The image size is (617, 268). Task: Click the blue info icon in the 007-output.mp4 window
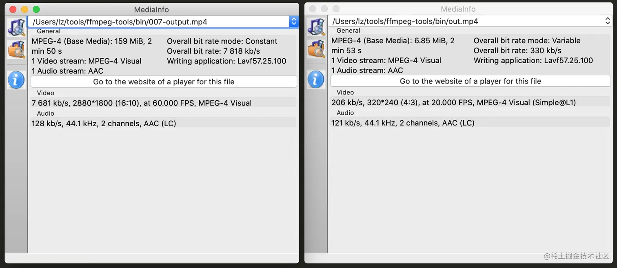click(x=16, y=80)
